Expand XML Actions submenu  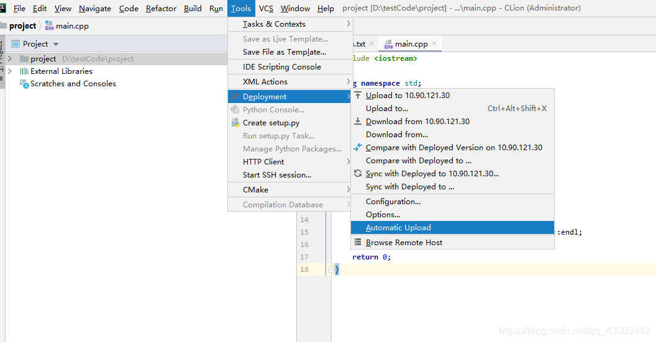coord(289,81)
